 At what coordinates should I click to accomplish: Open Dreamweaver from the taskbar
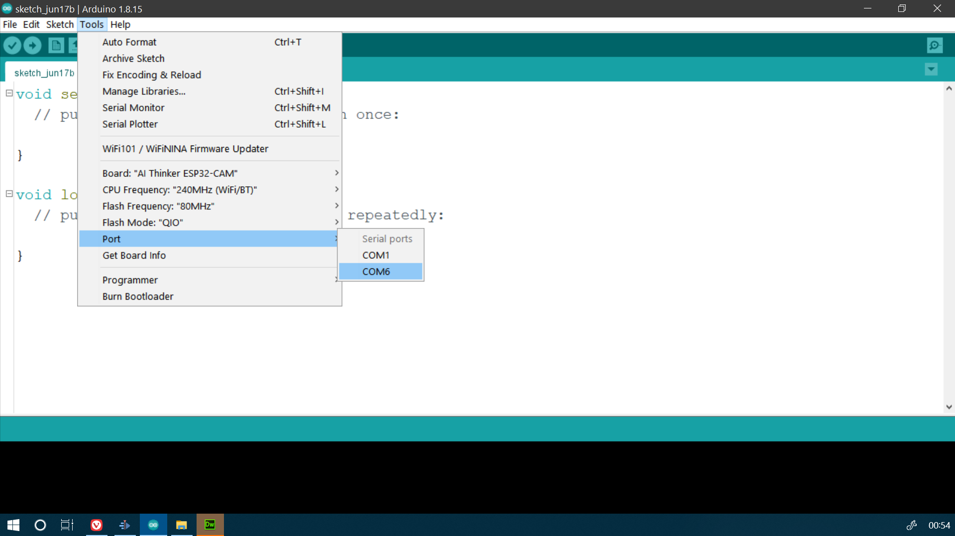click(x=210, y=525)
